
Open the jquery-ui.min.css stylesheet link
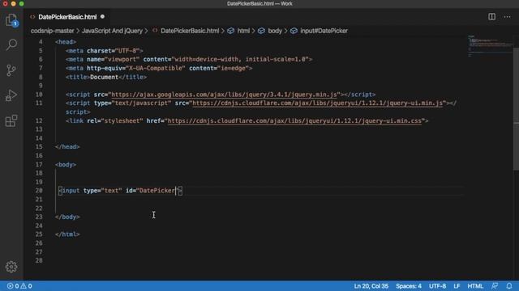click(294, 120)
